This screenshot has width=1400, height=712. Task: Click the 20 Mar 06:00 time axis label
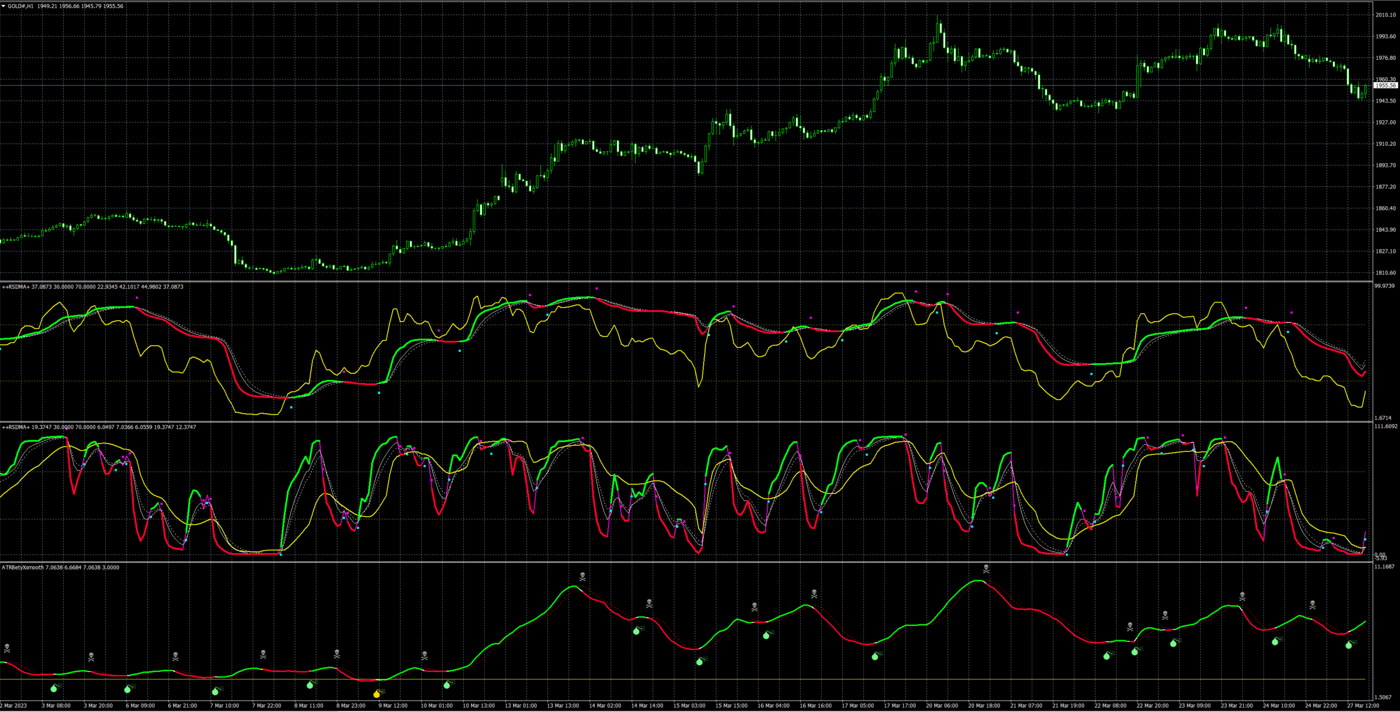point(942,705)
